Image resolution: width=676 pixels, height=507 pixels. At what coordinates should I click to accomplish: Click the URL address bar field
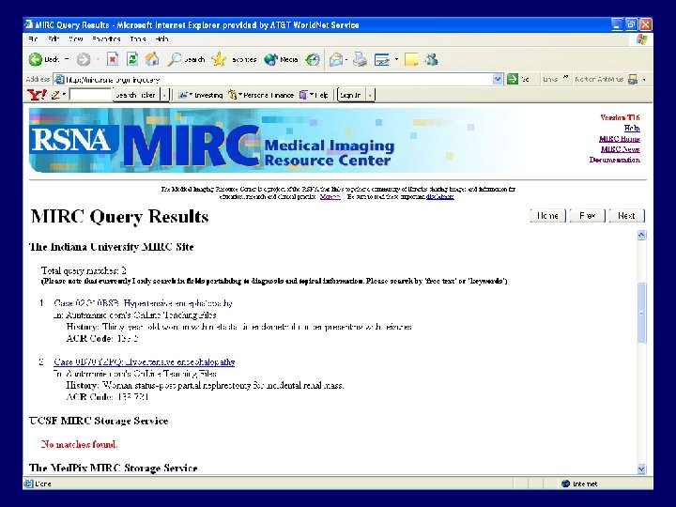pos(276,79)
